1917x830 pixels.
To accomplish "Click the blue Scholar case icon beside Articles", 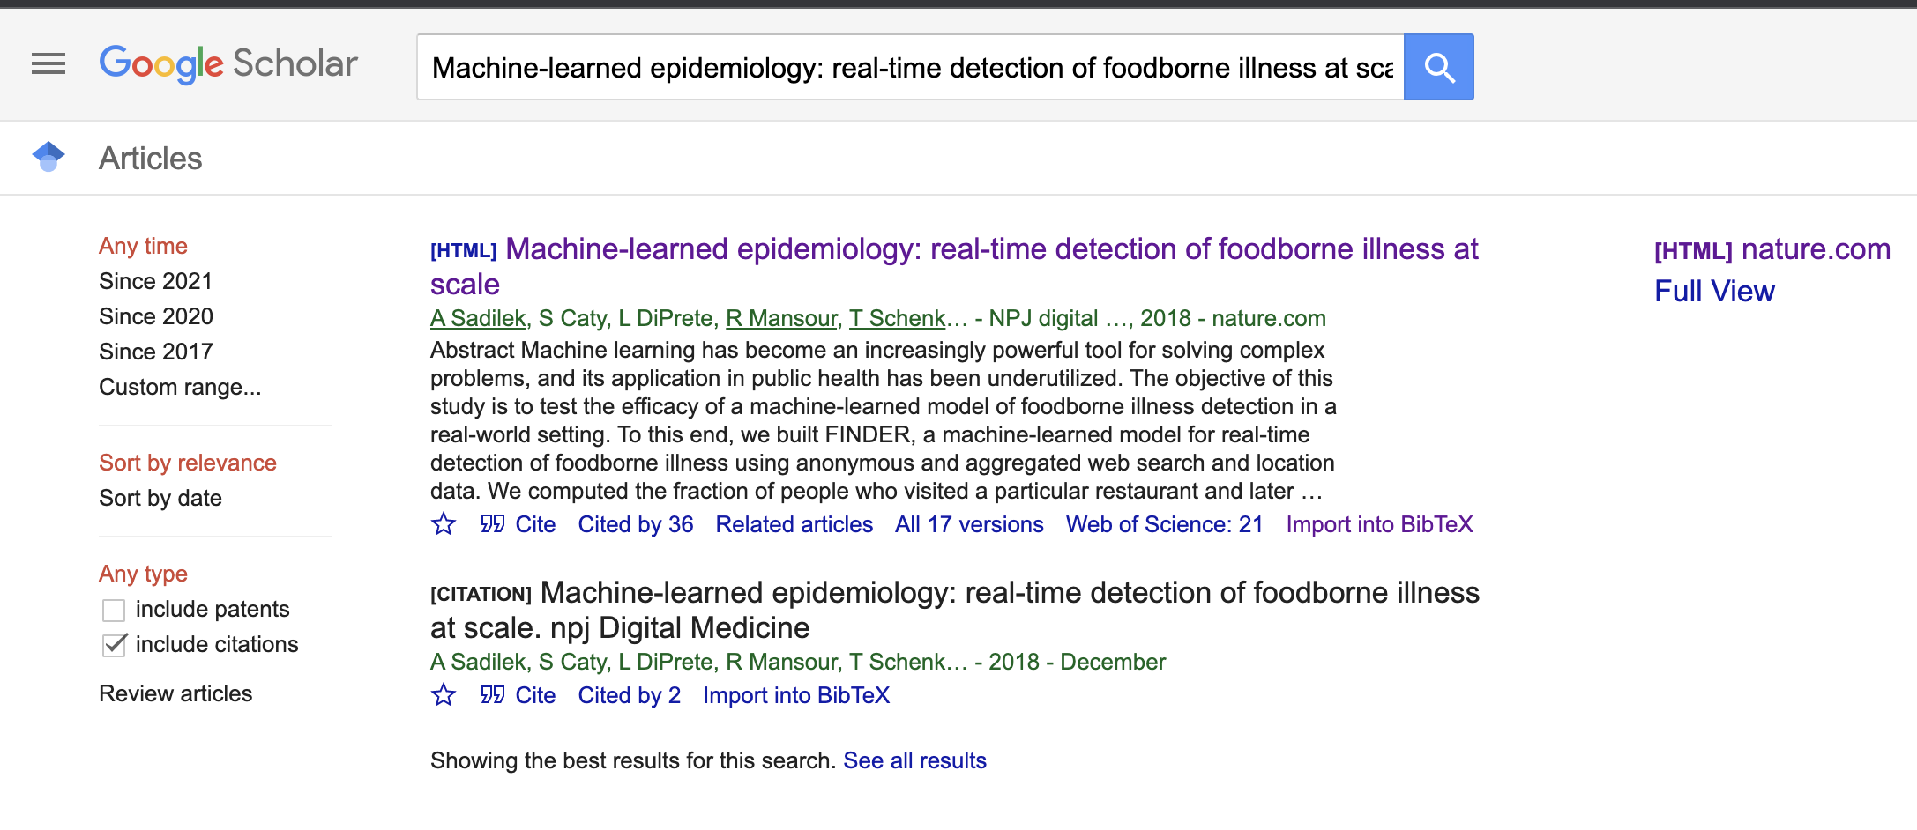I will coord(50,157).
